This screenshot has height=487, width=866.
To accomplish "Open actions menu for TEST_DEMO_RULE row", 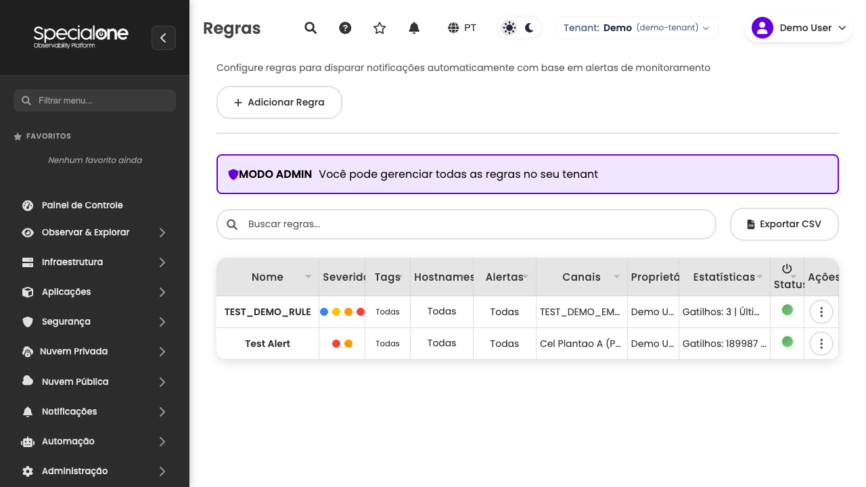I will (x=821, y=312).
